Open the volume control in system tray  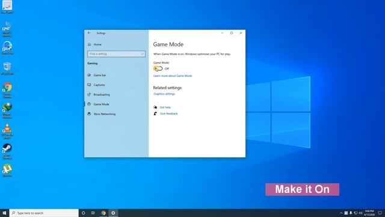click(360, 213)
